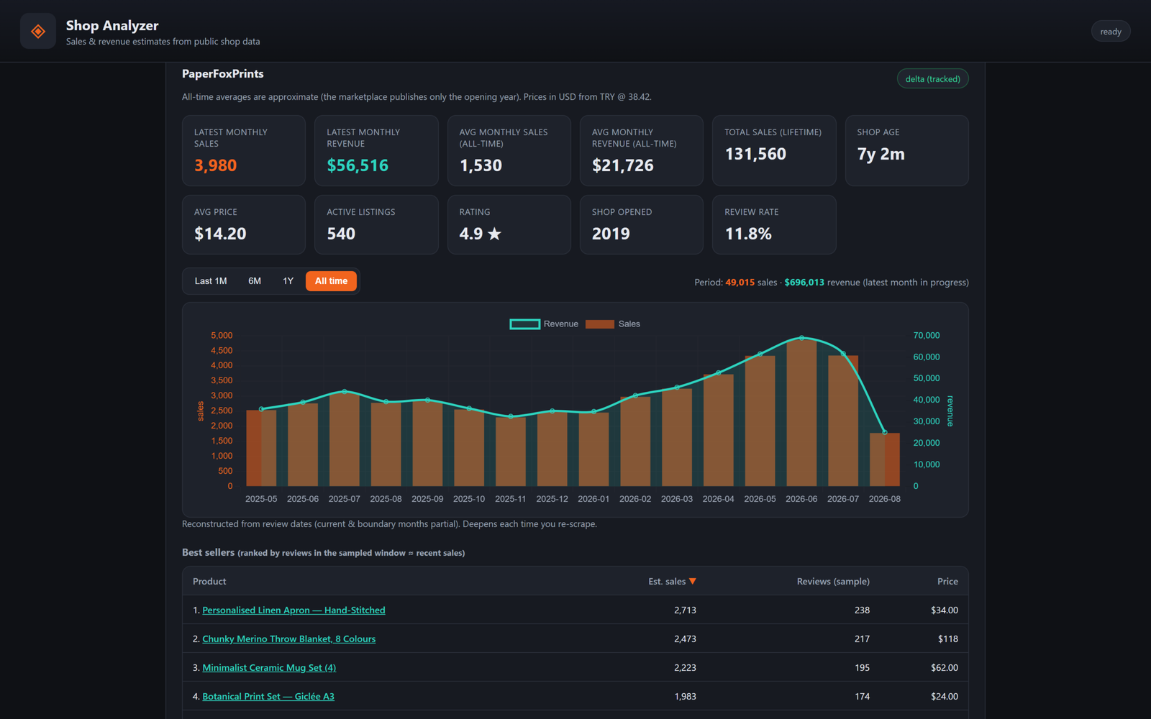Click the ready status pill

tap(1111, 32)
